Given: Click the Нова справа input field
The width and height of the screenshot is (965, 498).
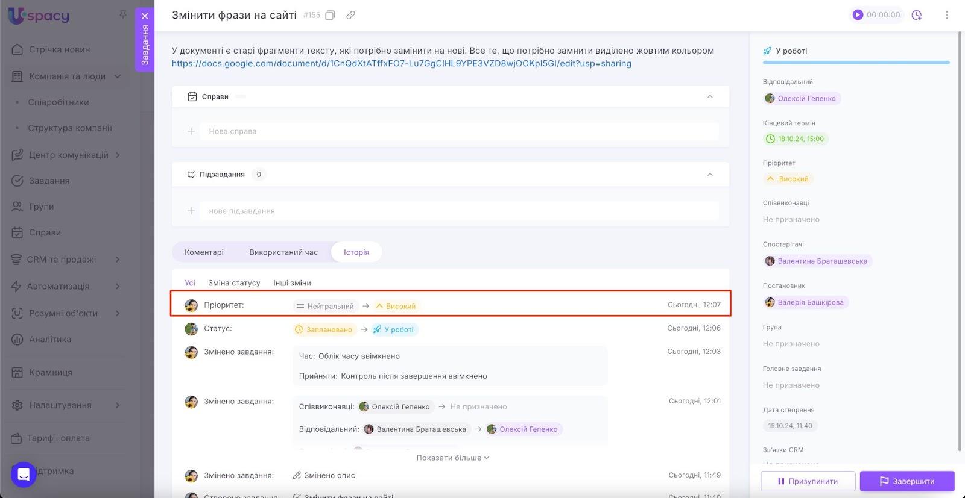Looking at the screenshot, I should (458, 131).
